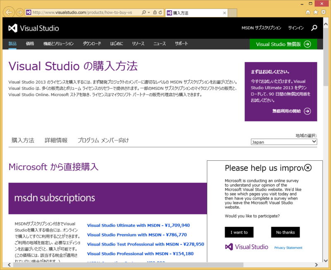This screenshot has height=270, width=331.
Task: Click the green Visual Studio 無償版 button
Action: 283,44
